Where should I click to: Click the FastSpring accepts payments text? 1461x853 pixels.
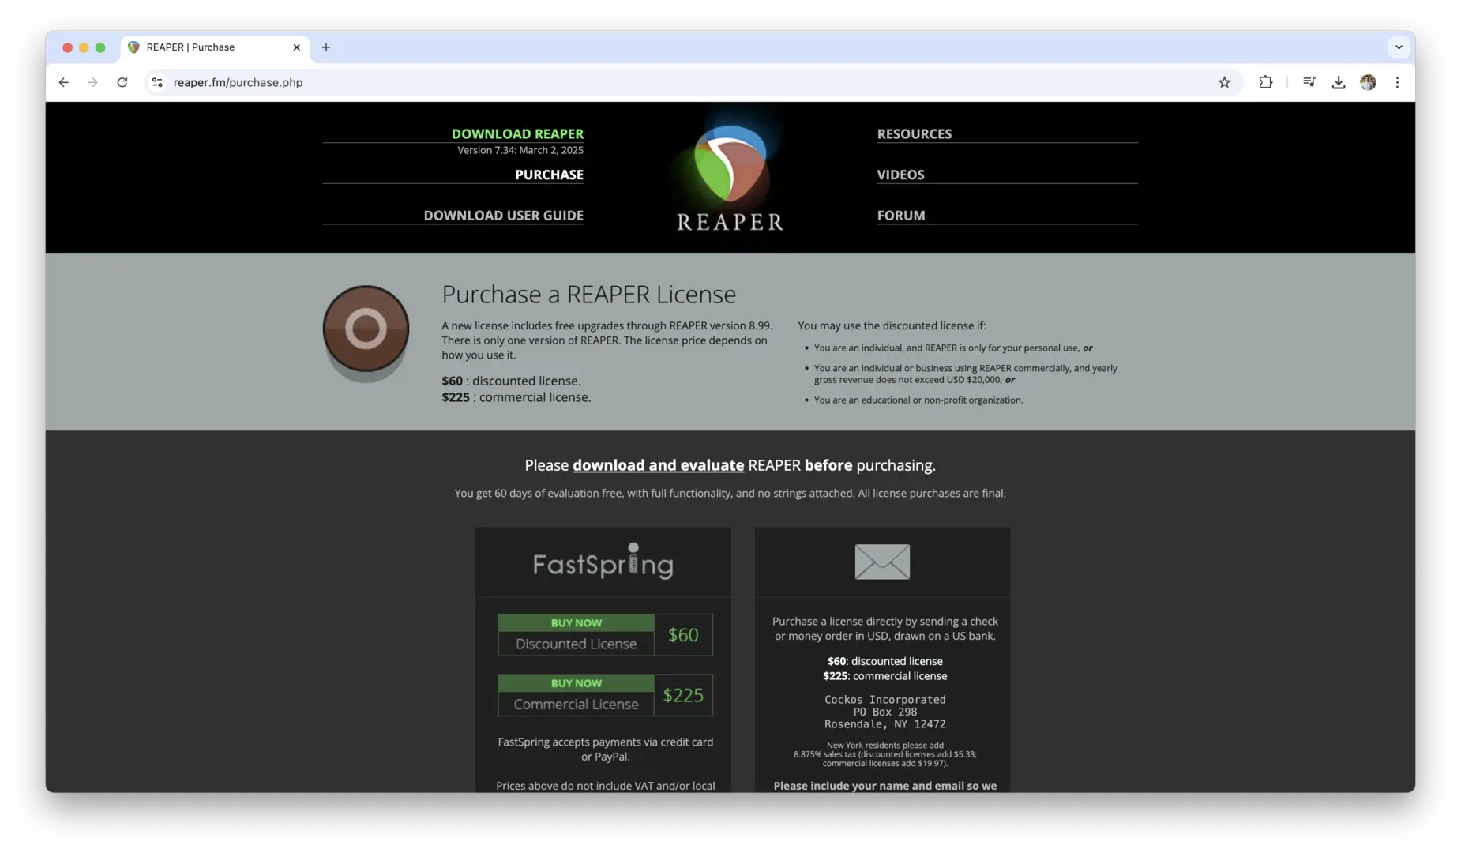[x=605, y=750]
